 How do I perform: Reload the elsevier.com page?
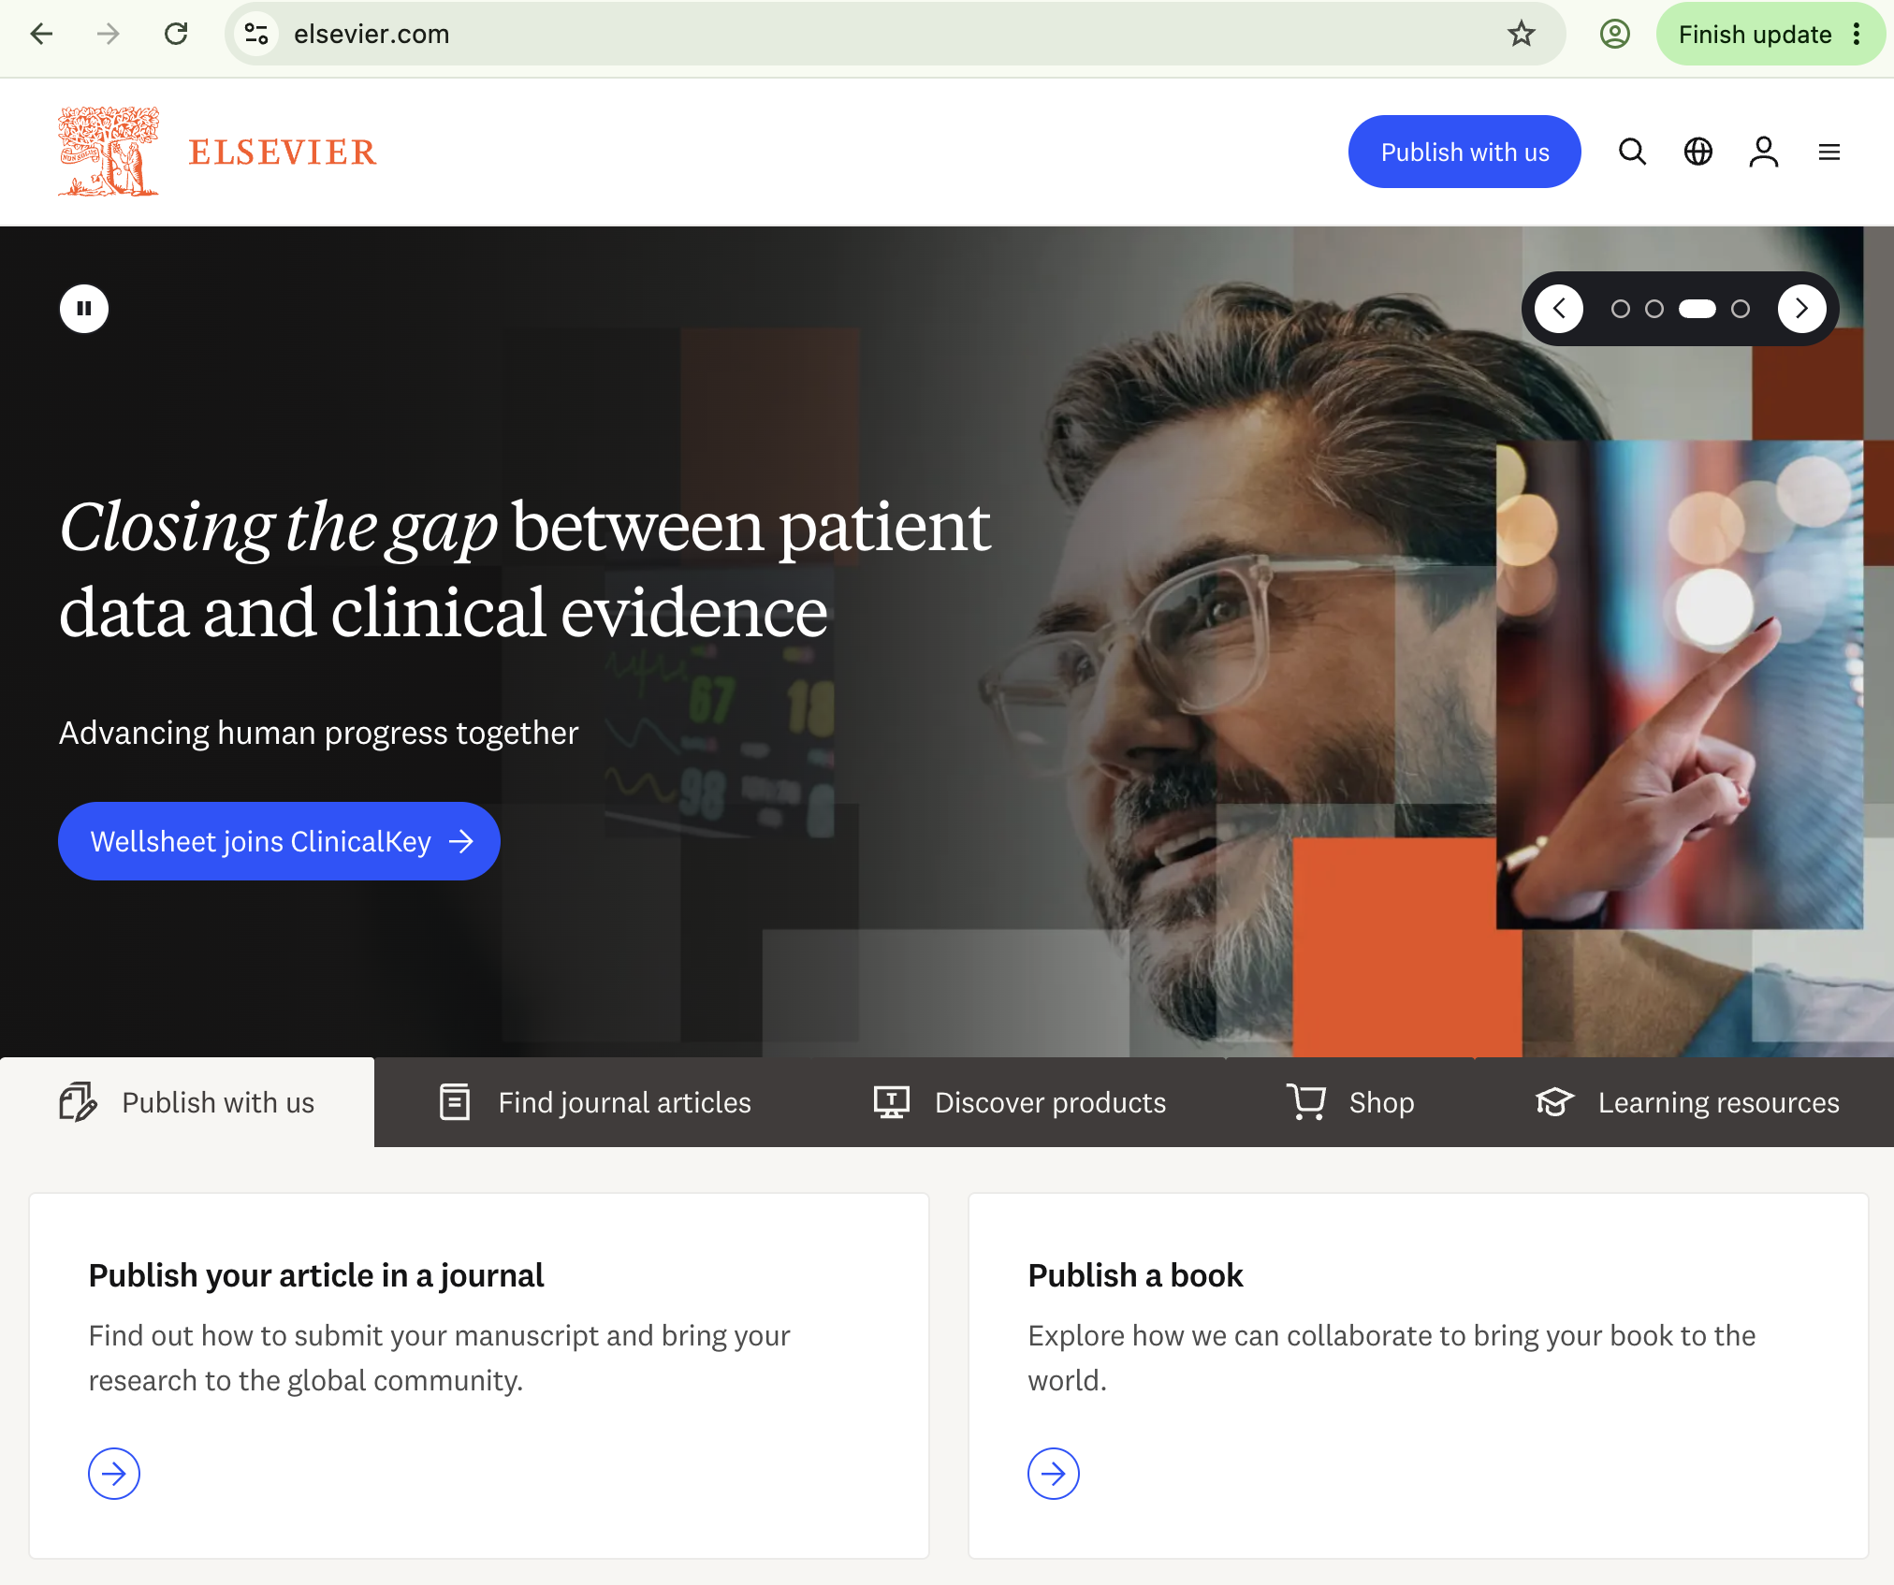(176, 35)
